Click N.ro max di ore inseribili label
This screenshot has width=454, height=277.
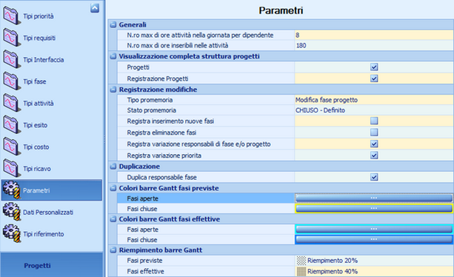pos(178,45)
